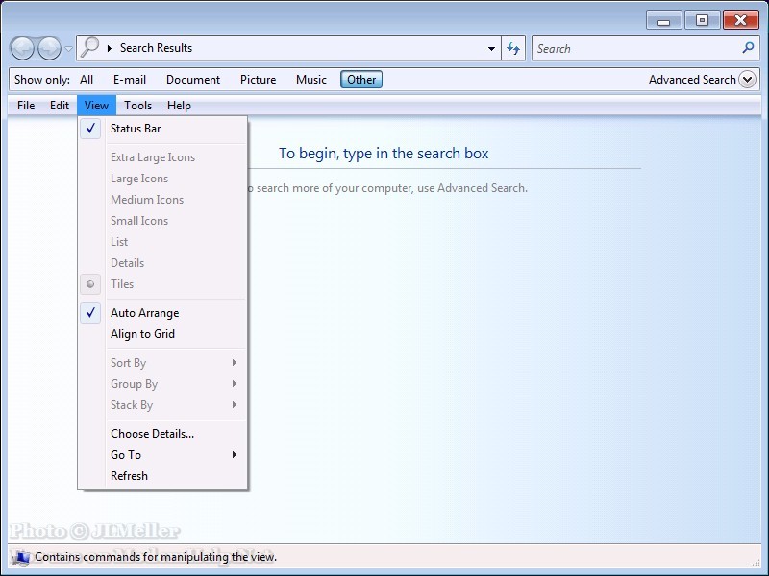Select the Tiles view option
This screenshot has width=769, height=576.
coord(162,283)
